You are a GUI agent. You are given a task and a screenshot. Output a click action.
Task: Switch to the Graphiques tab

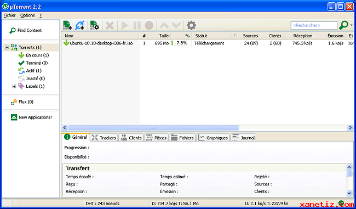pos(213,138)
